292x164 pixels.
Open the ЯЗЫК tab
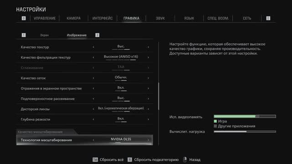[x=189, y=18]
